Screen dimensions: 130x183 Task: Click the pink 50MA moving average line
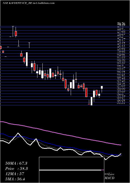(x=60, y=134)
